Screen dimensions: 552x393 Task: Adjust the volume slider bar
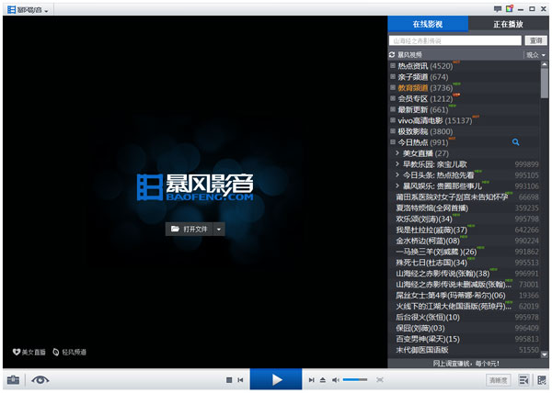(355, 380)
